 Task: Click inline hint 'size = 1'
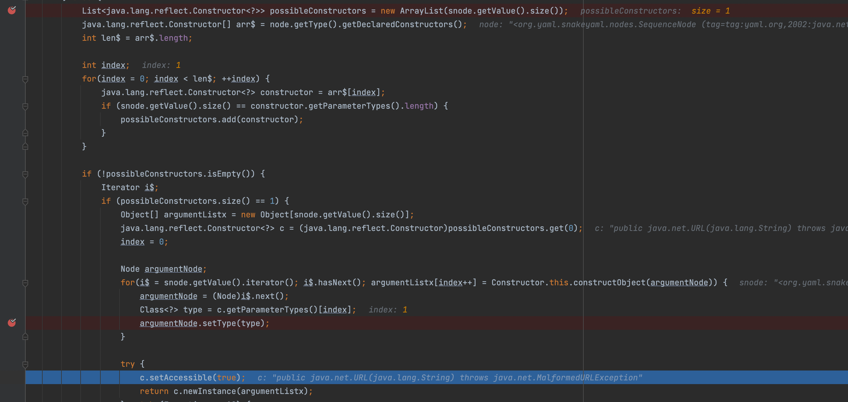(710, 11)
